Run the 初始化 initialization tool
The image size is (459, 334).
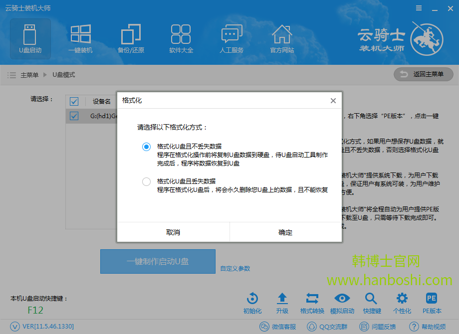[252, 303]
